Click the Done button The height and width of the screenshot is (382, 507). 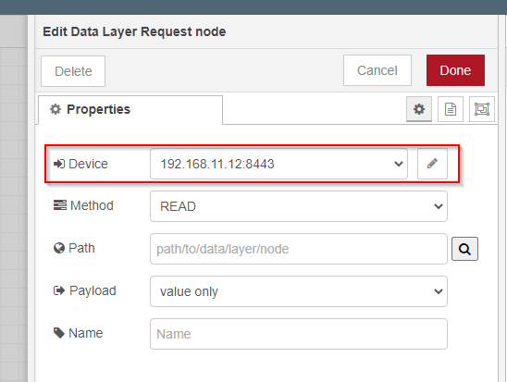coord(455,70)
